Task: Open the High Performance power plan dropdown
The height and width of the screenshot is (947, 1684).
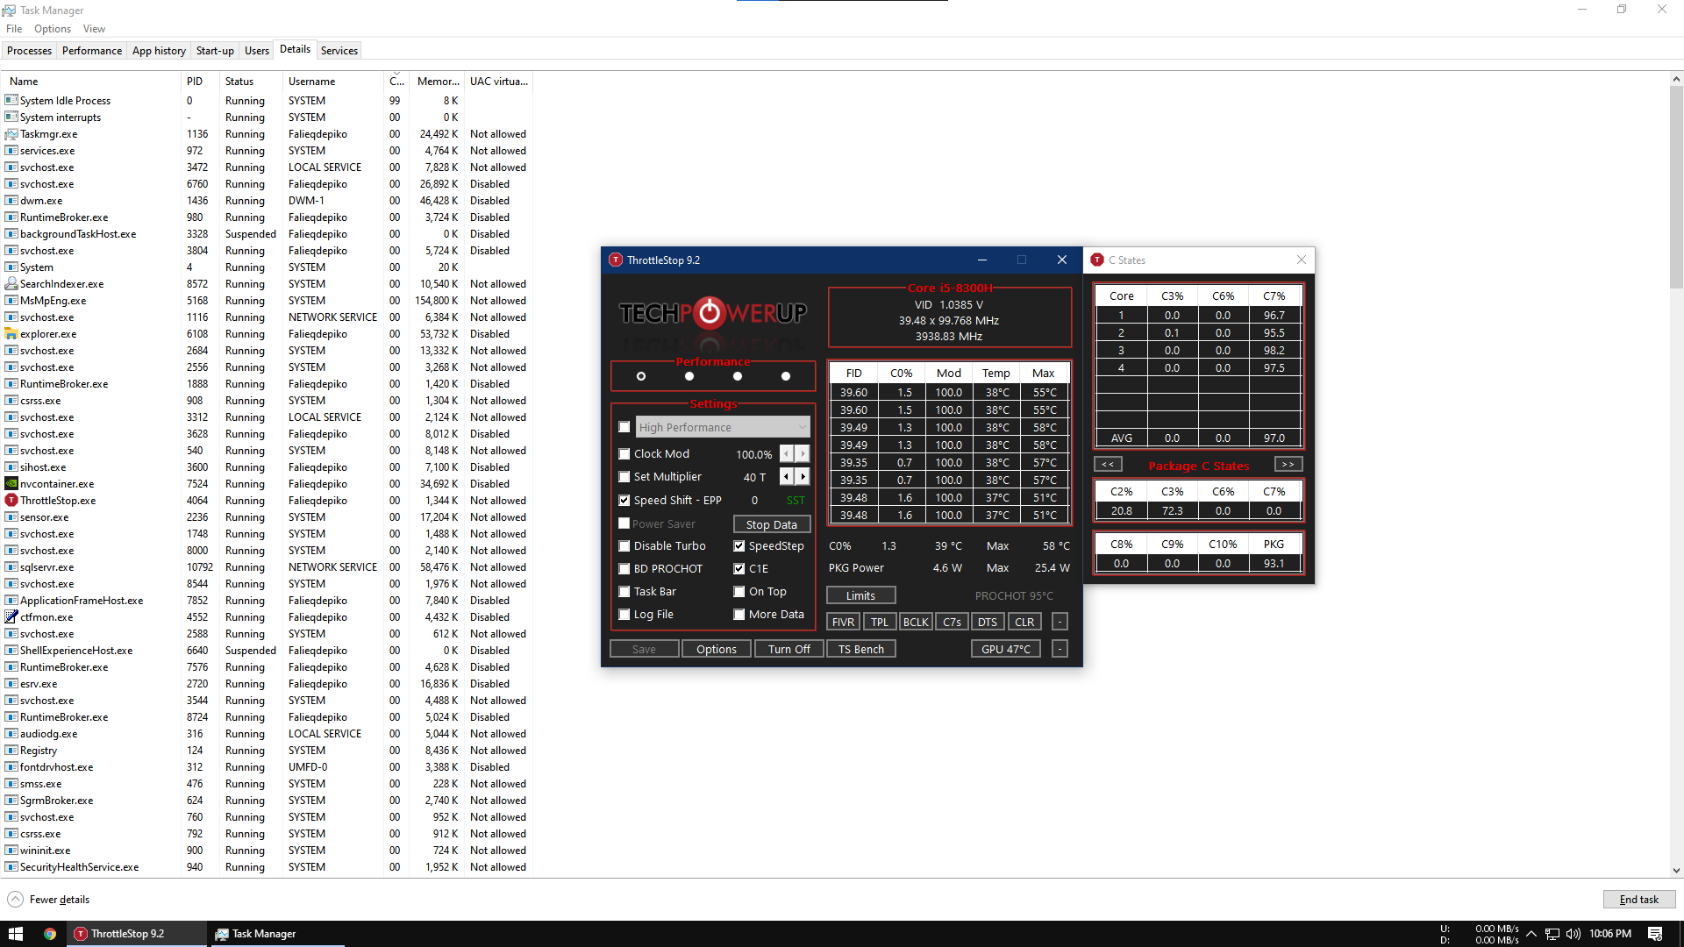Action: (723, 428)
